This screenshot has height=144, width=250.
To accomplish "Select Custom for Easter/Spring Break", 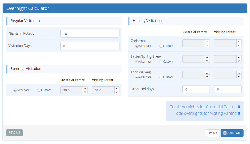I will click(x=161, y=62).
